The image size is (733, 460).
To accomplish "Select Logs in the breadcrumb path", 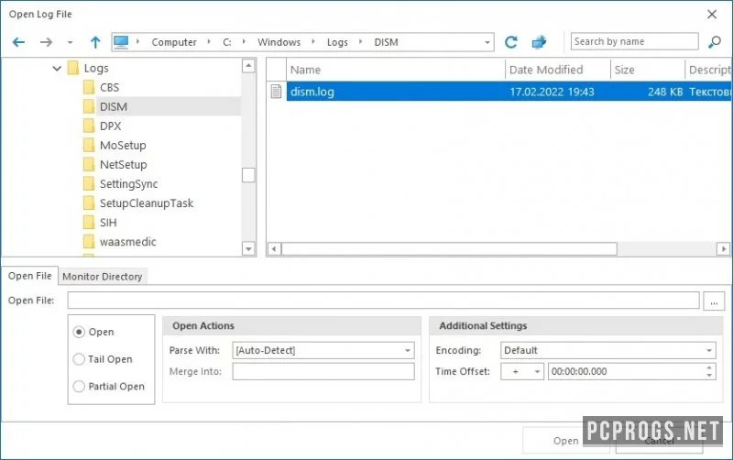I will [x=337, y=42].
